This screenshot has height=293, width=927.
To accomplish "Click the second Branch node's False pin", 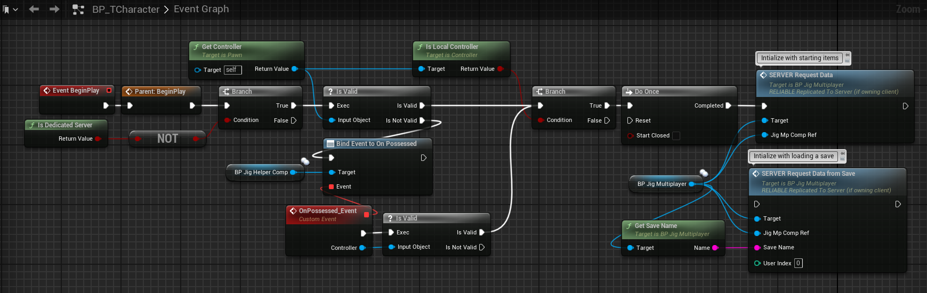I will [x=607, y=120].
